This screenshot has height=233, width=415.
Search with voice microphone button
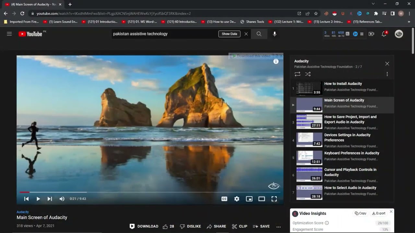[275, 34]
